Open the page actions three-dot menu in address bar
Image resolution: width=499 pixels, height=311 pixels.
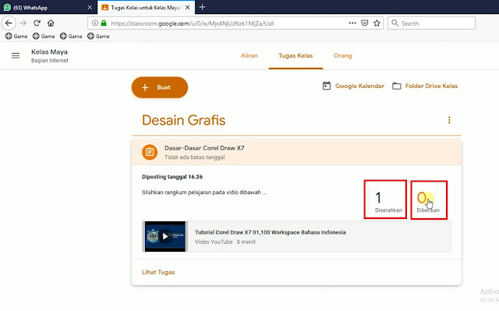pyautogui.click(x=352, y=23)
